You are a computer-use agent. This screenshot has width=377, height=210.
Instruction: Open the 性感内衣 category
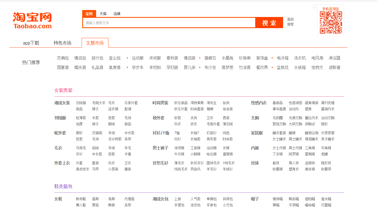click(259, 103)
